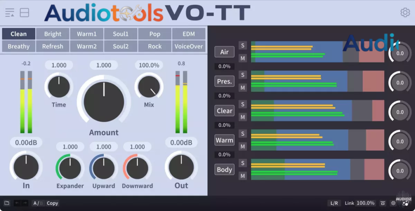Select the Pop preset tab
Image resolution: width=415 pixels, height=211 pixels.
pos(154,34)
